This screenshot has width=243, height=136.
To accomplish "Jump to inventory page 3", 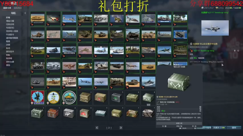I will 111,128.
